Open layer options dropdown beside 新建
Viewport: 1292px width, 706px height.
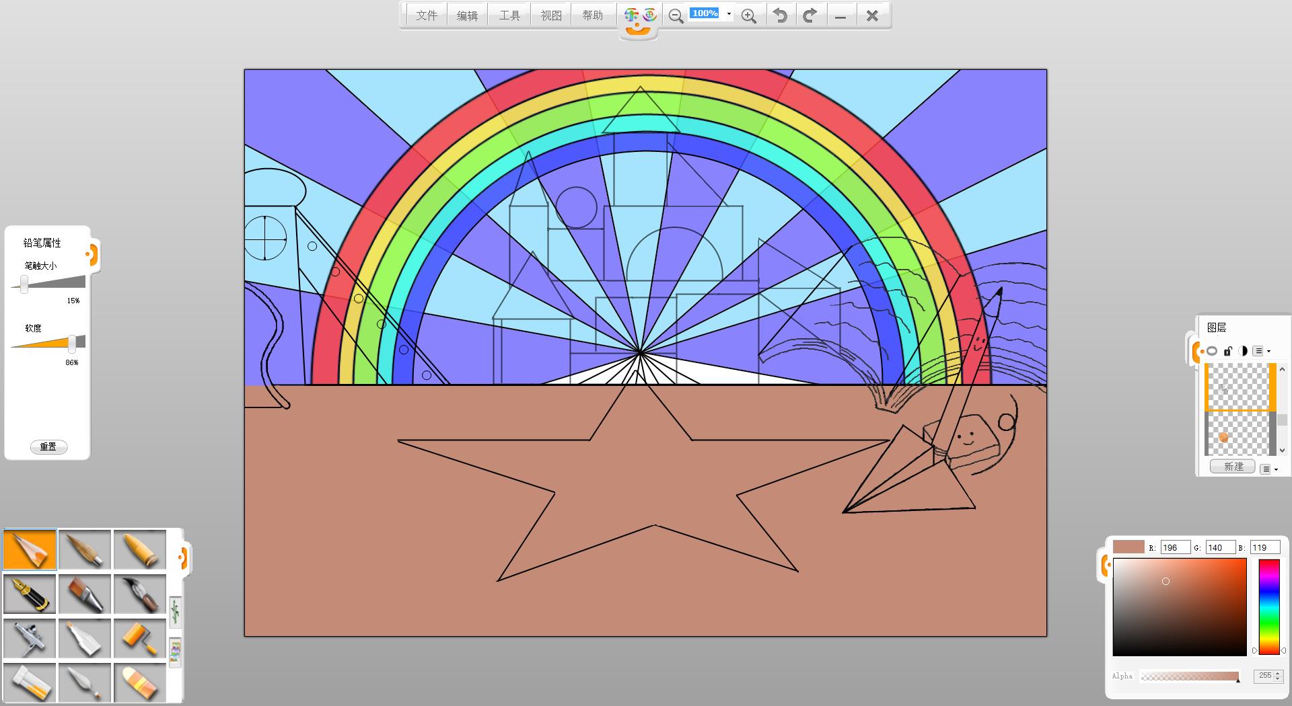(1268, 469)
